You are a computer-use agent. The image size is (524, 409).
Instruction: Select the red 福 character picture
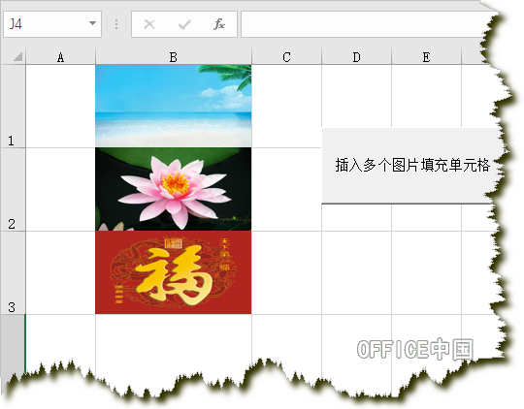tap(174, 272)
